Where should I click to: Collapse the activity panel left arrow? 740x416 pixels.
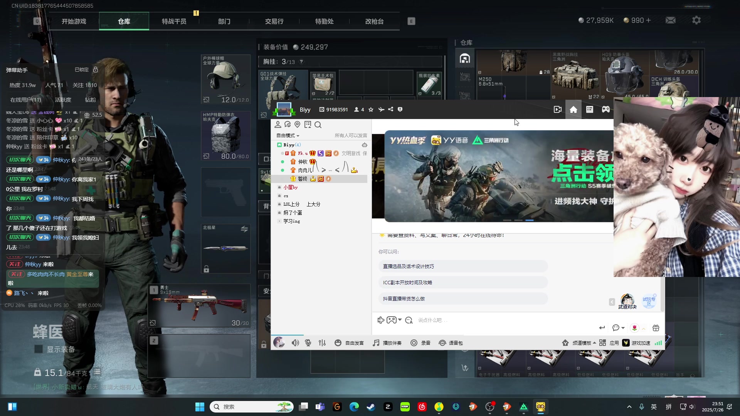point(612,302)
